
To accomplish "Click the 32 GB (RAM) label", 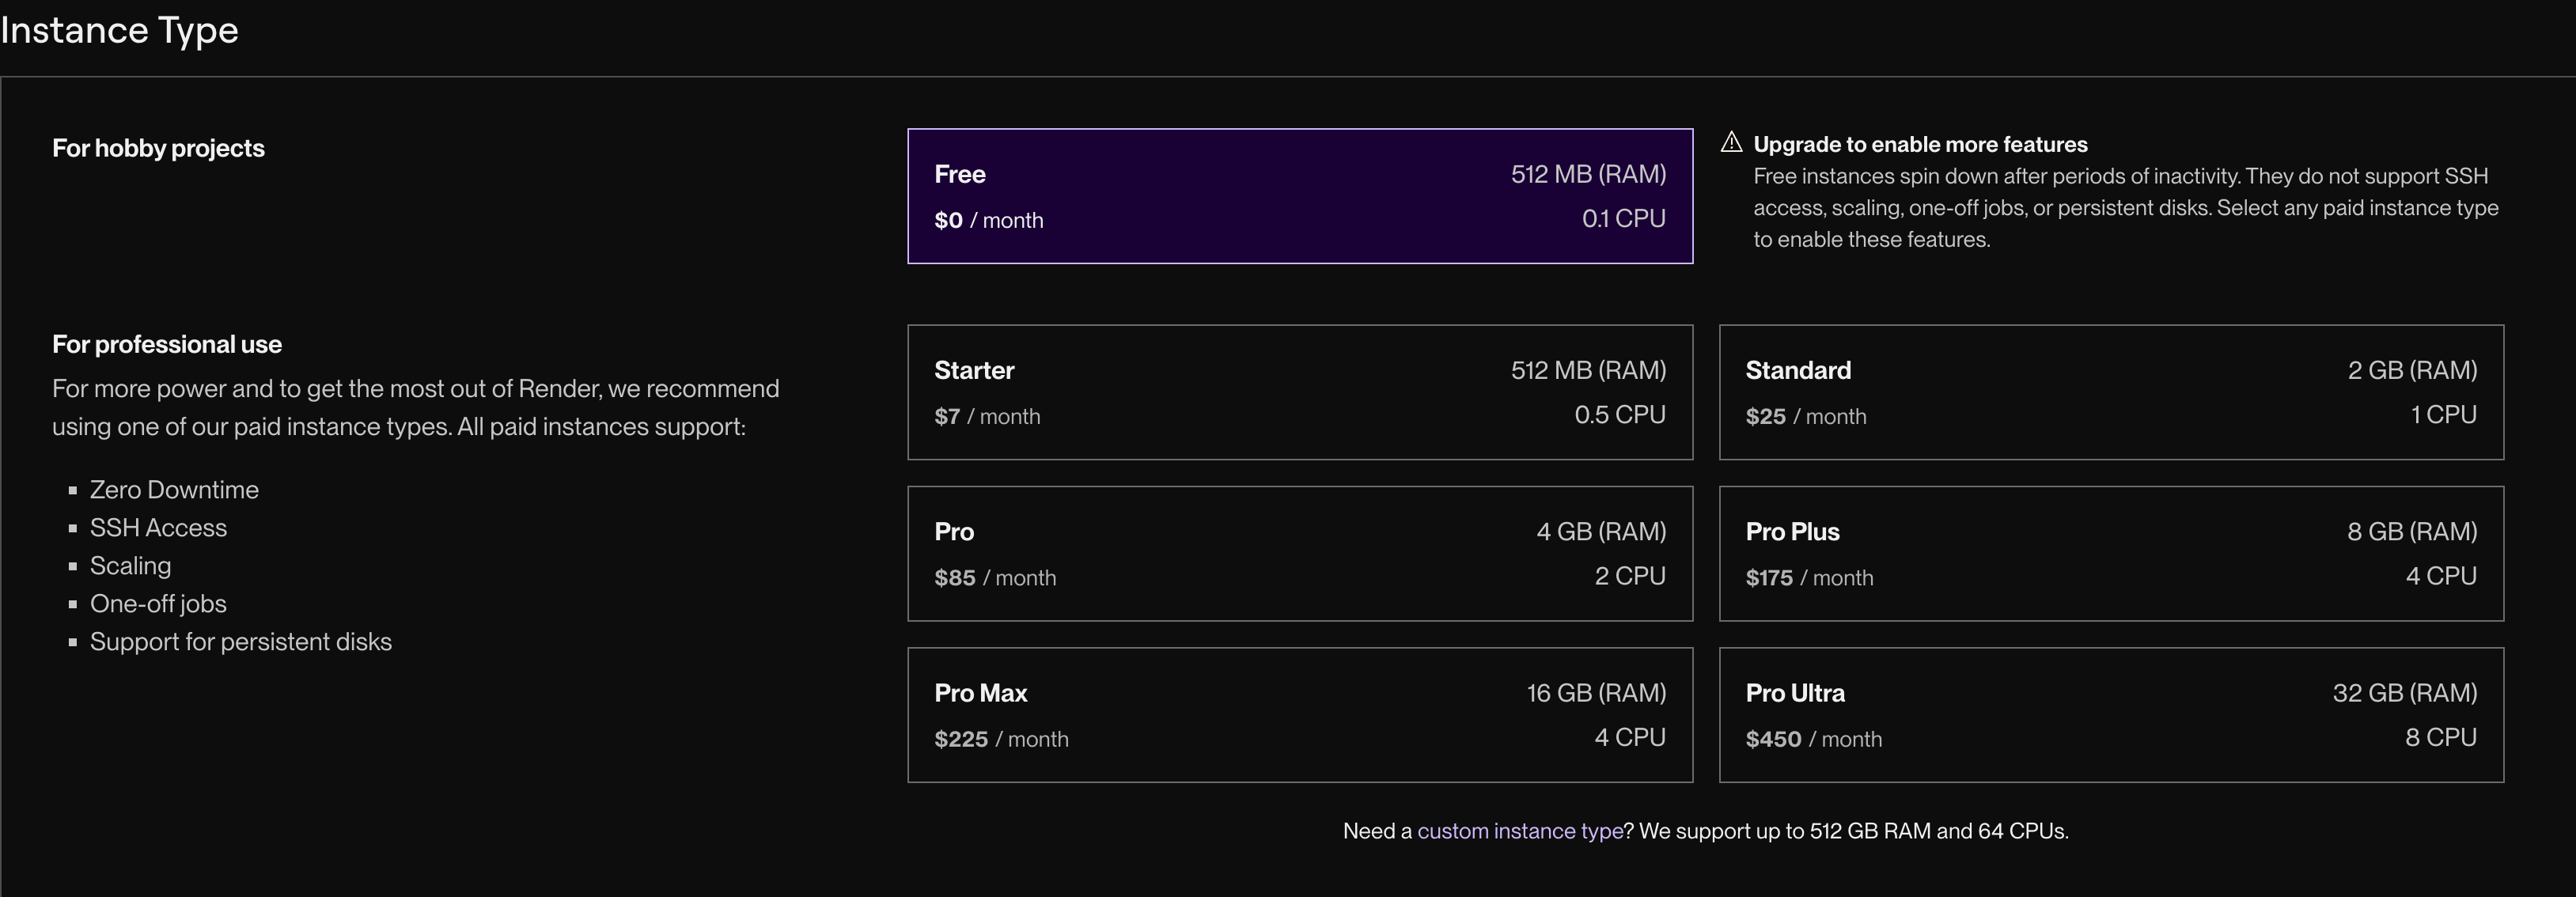I will coord(2404,693).
